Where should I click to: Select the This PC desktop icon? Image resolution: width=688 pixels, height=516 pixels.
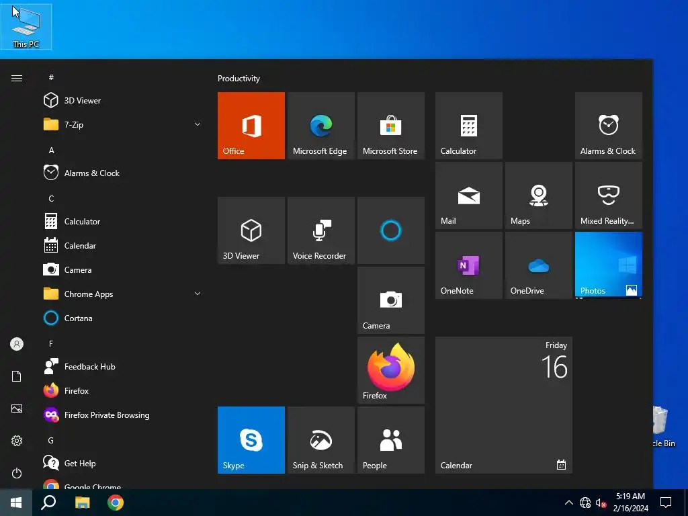click(x=26, y=26)
